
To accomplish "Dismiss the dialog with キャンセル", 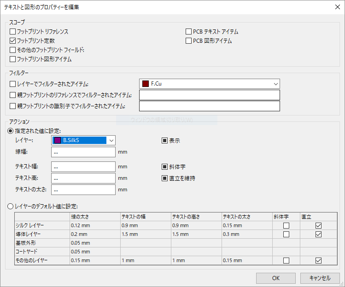I will coord(320,278).
